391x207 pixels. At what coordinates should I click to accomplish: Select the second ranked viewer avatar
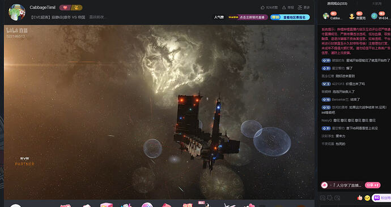352,16
